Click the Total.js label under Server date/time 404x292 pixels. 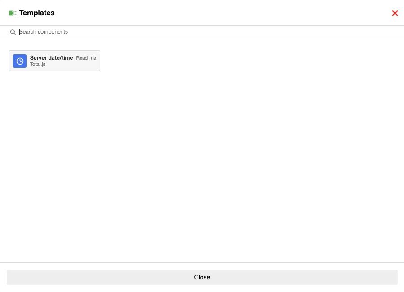(x=38, y=64)
